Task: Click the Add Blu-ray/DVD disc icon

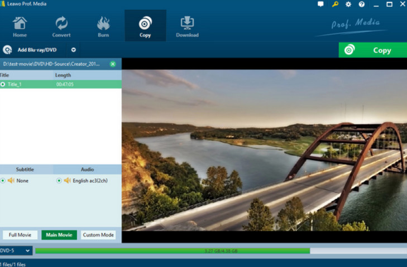Action: pos(7,50)
